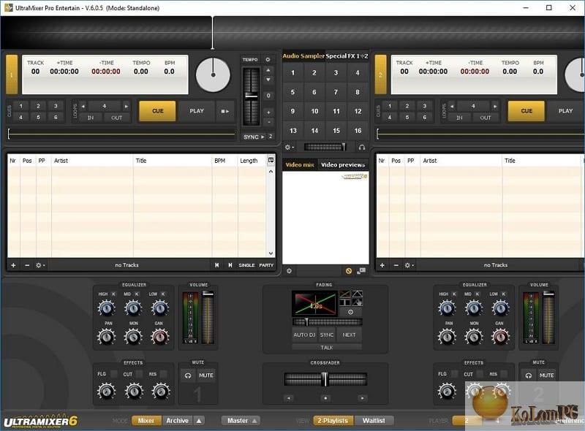This screenshot has width=585, height=431.
Task: Toggle HIGH kill on deck 1 equalizer
Action: (114, 294)
